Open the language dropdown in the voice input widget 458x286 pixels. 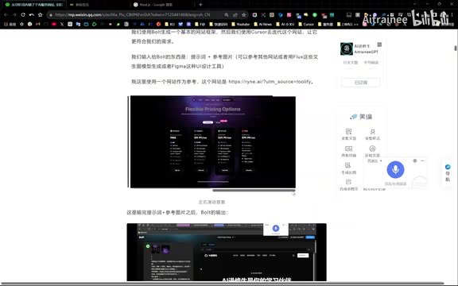[x=375, y=160]
